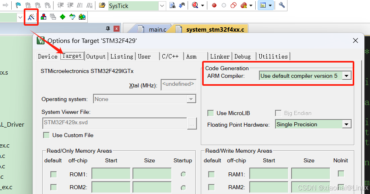Screen dimensions: 370x194
Task: Enable Use MicroLIB checkbox
Action: click(x=211, y=113)
